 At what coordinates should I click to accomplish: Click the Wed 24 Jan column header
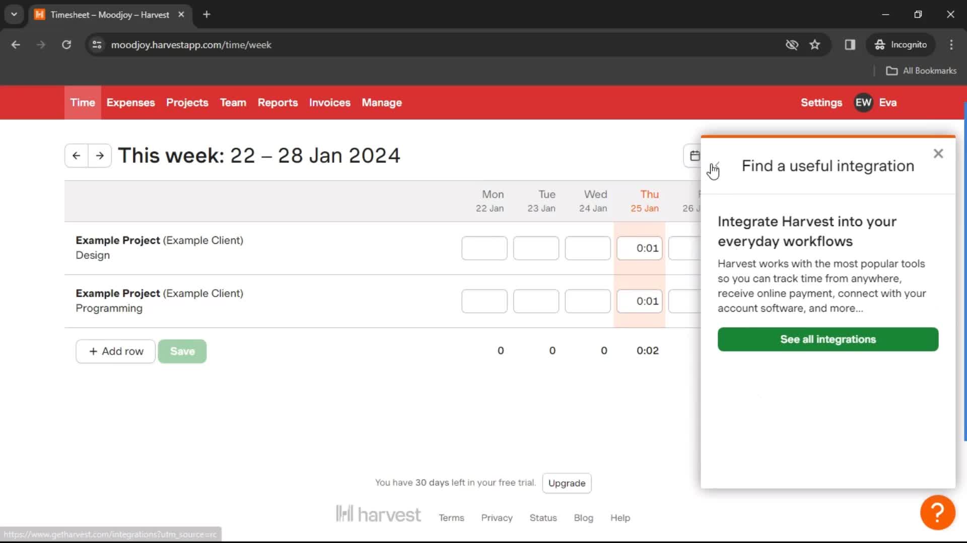click(593, 201)
